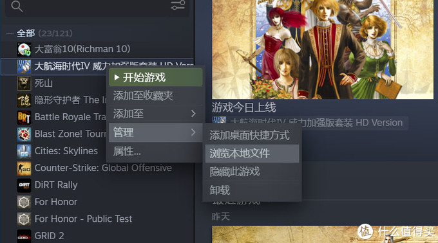438x243 pixels.
Task: Open the 管理 menu entry
Action: click(156, 132)
